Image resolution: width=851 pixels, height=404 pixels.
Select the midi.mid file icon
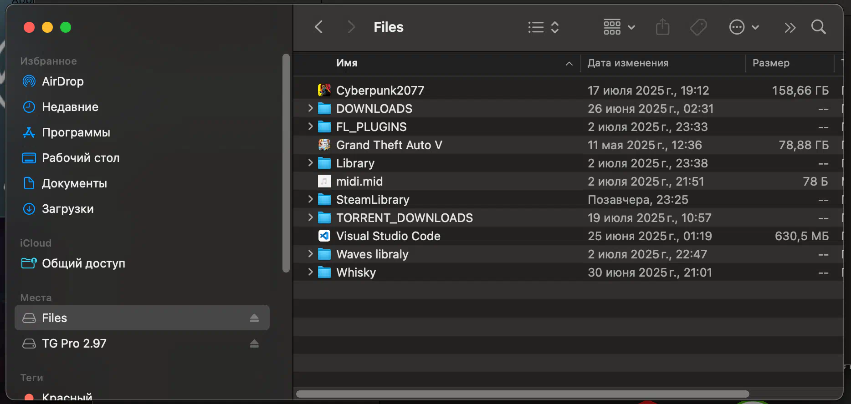(x=324, y=181)
